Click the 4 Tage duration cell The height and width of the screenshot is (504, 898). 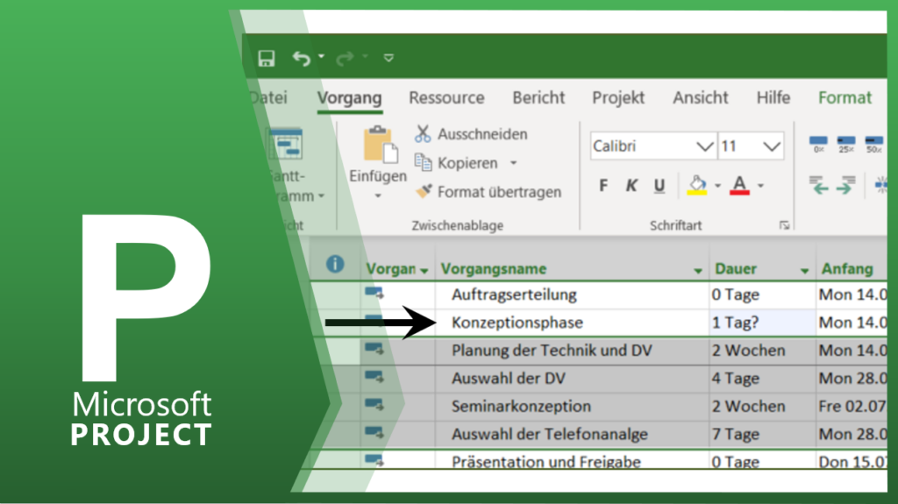point(762,379)
